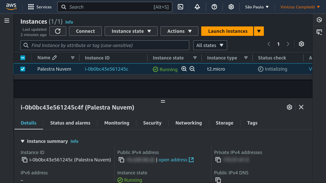Close the instance details panel
This screenshot has width=326, height=183.
coord(301,107)
